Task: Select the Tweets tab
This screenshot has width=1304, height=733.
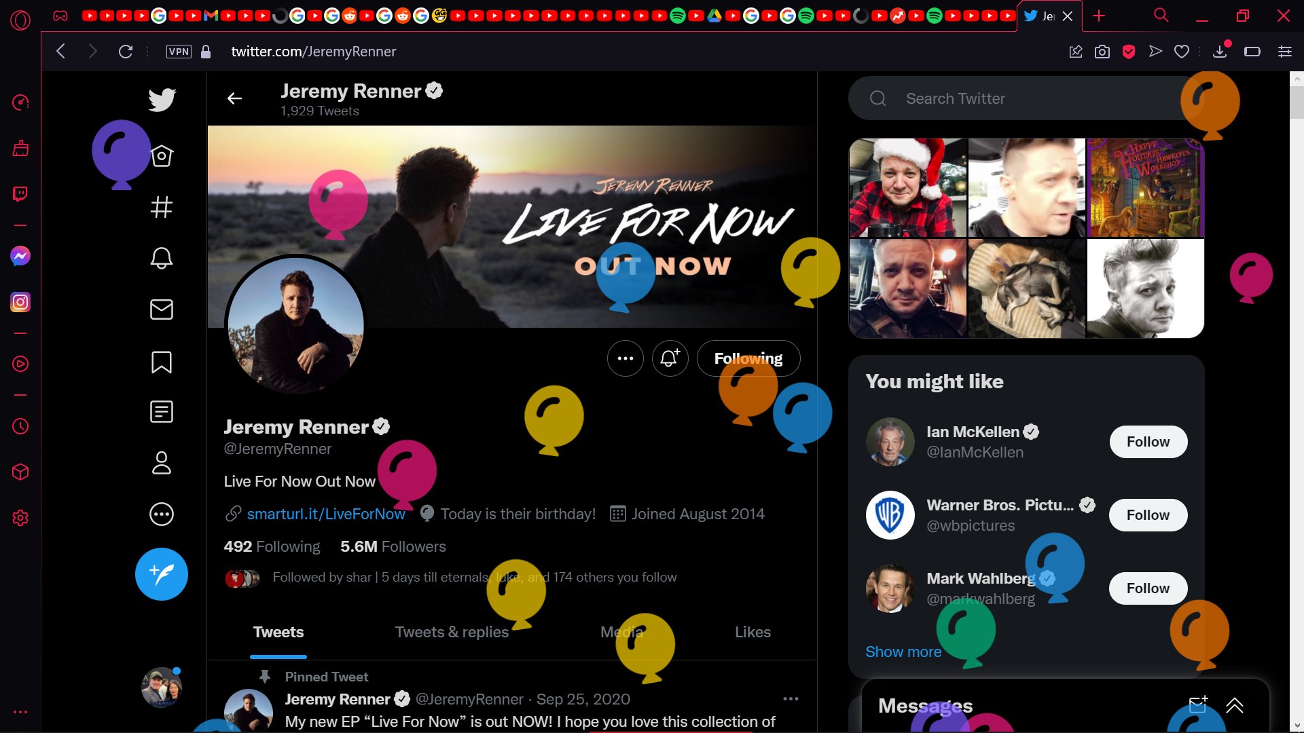Action: pos(278,633)
